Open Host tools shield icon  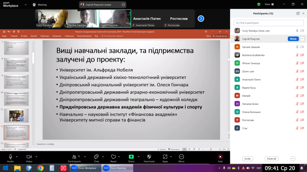point(149,157)
